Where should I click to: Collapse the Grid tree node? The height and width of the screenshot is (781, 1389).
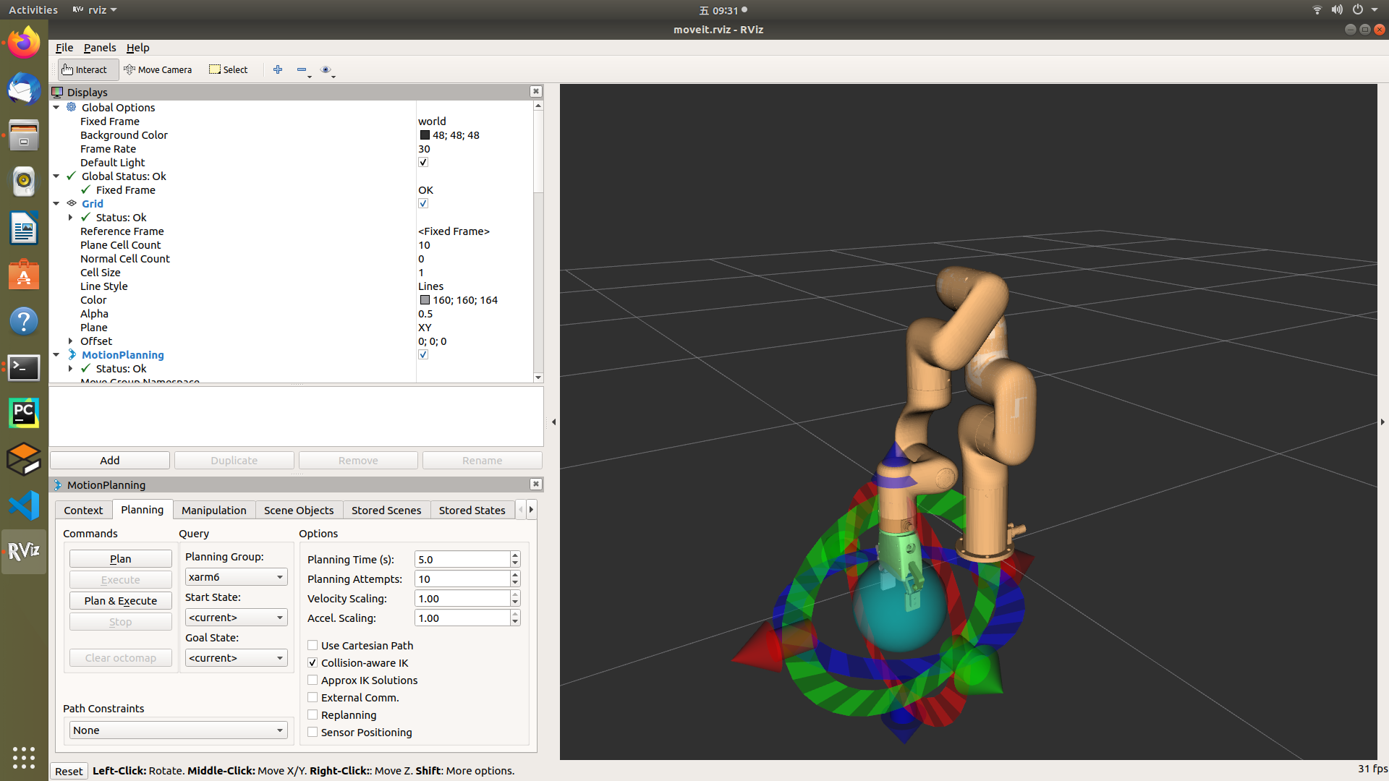point(56,203)
